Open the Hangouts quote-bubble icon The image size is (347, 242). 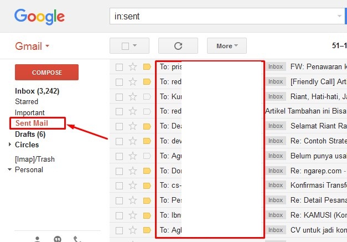click(x=58, y=239)
